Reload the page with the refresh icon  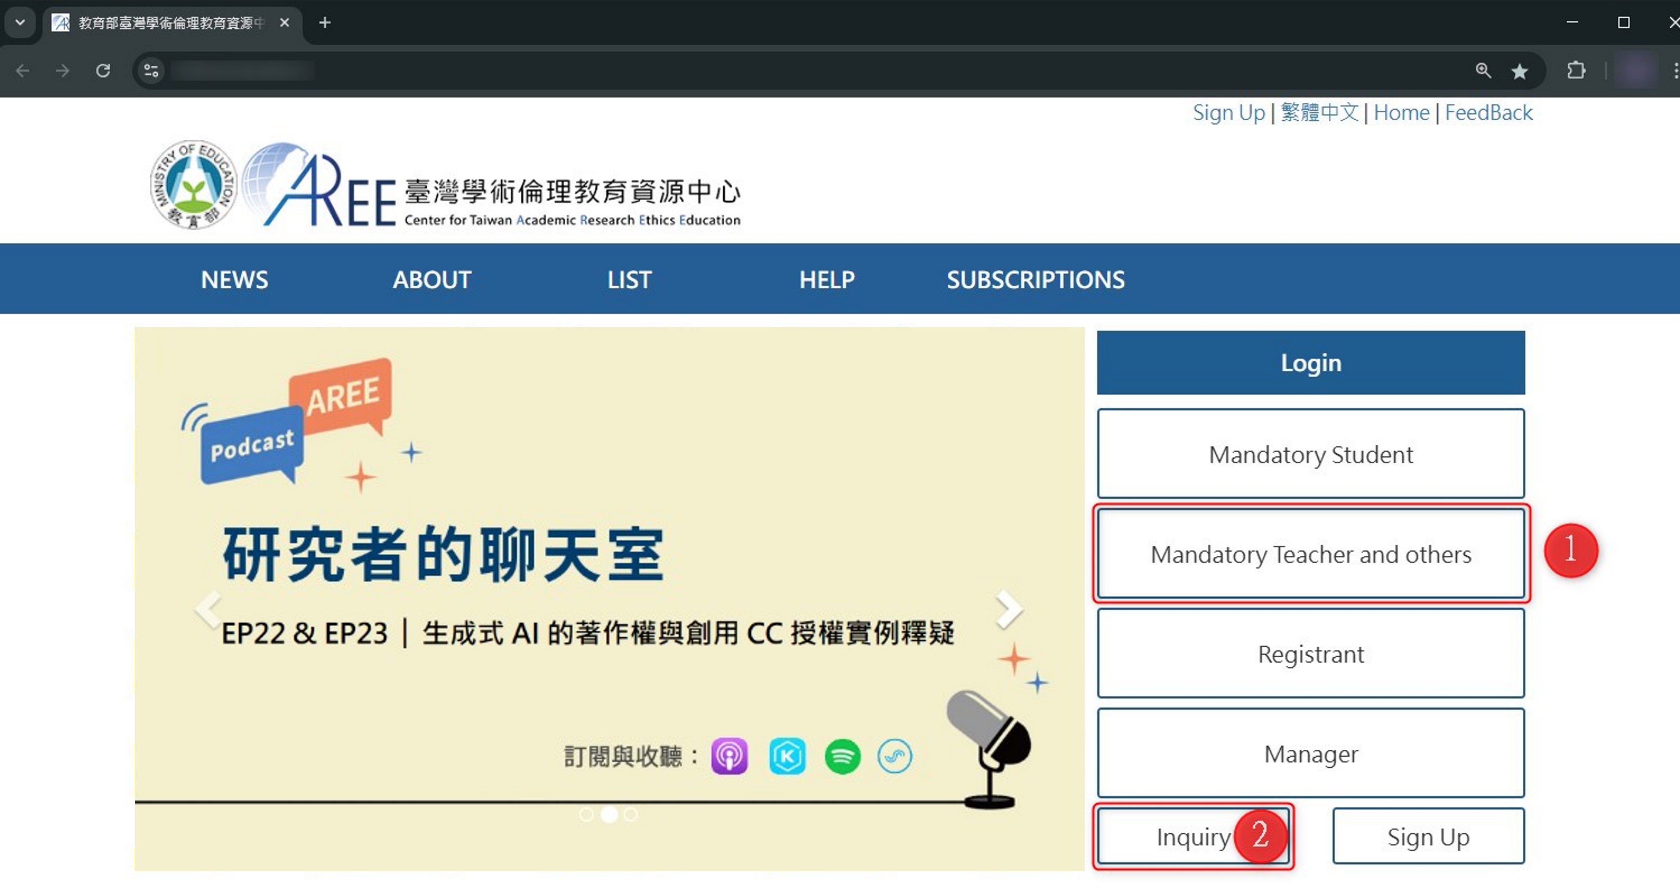pos(103,70)
